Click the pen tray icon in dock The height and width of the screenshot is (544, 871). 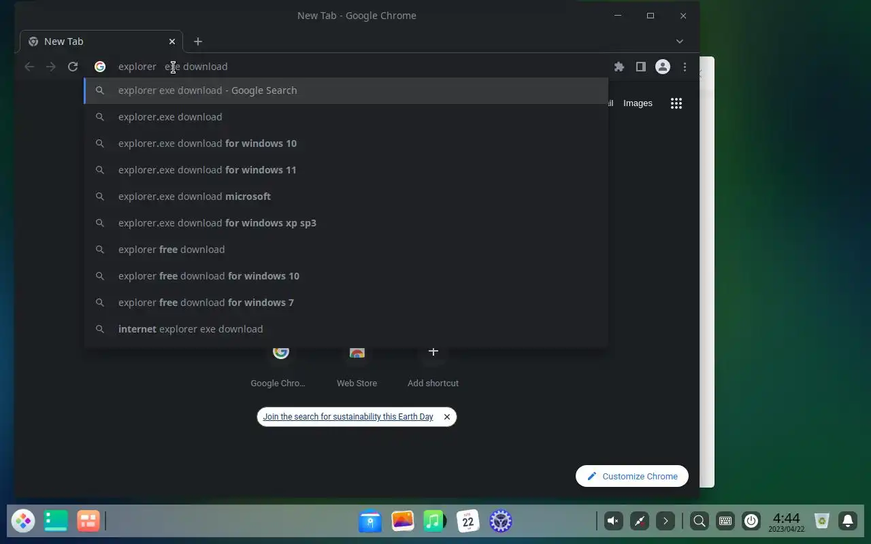click(x=639, y=522)
